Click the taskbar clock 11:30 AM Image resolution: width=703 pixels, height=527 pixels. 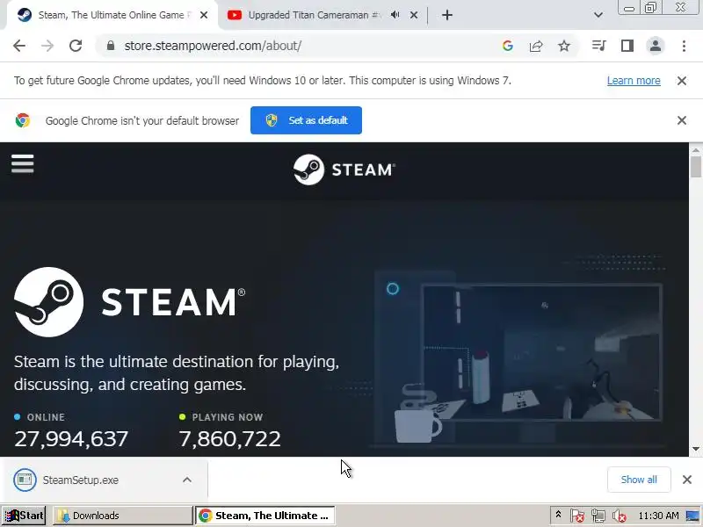(658, 516)
